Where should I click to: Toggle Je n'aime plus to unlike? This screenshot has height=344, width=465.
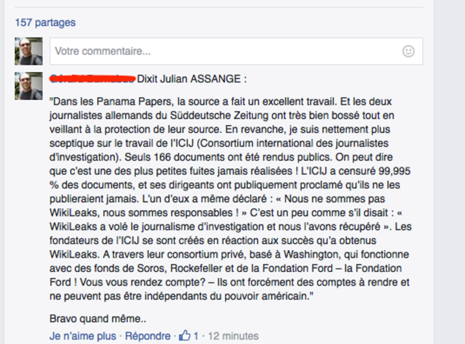coord(83,336)
